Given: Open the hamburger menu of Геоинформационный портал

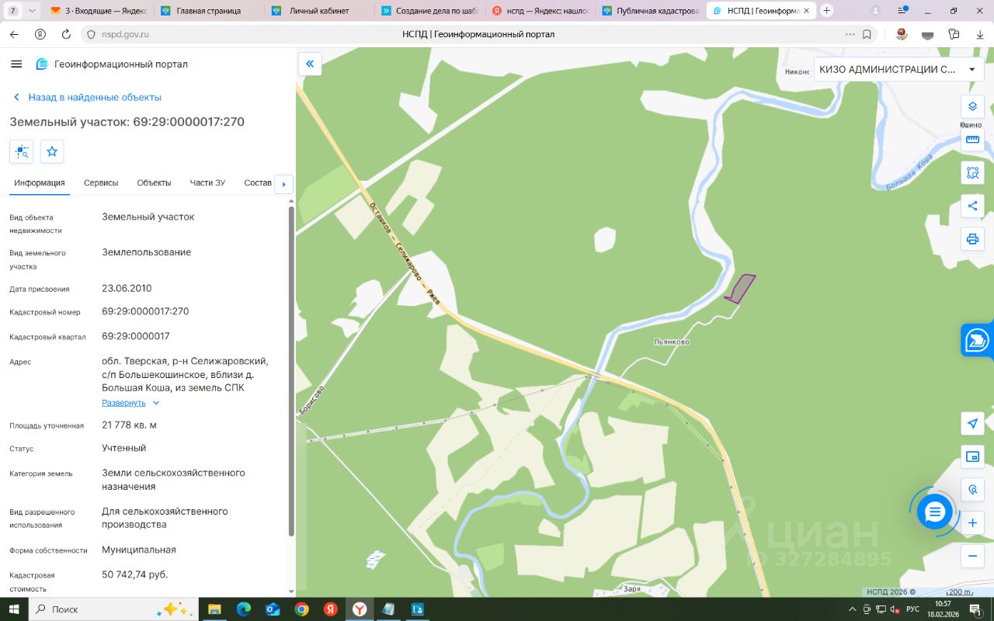Looking at the screenshot, I should point(16,64).
